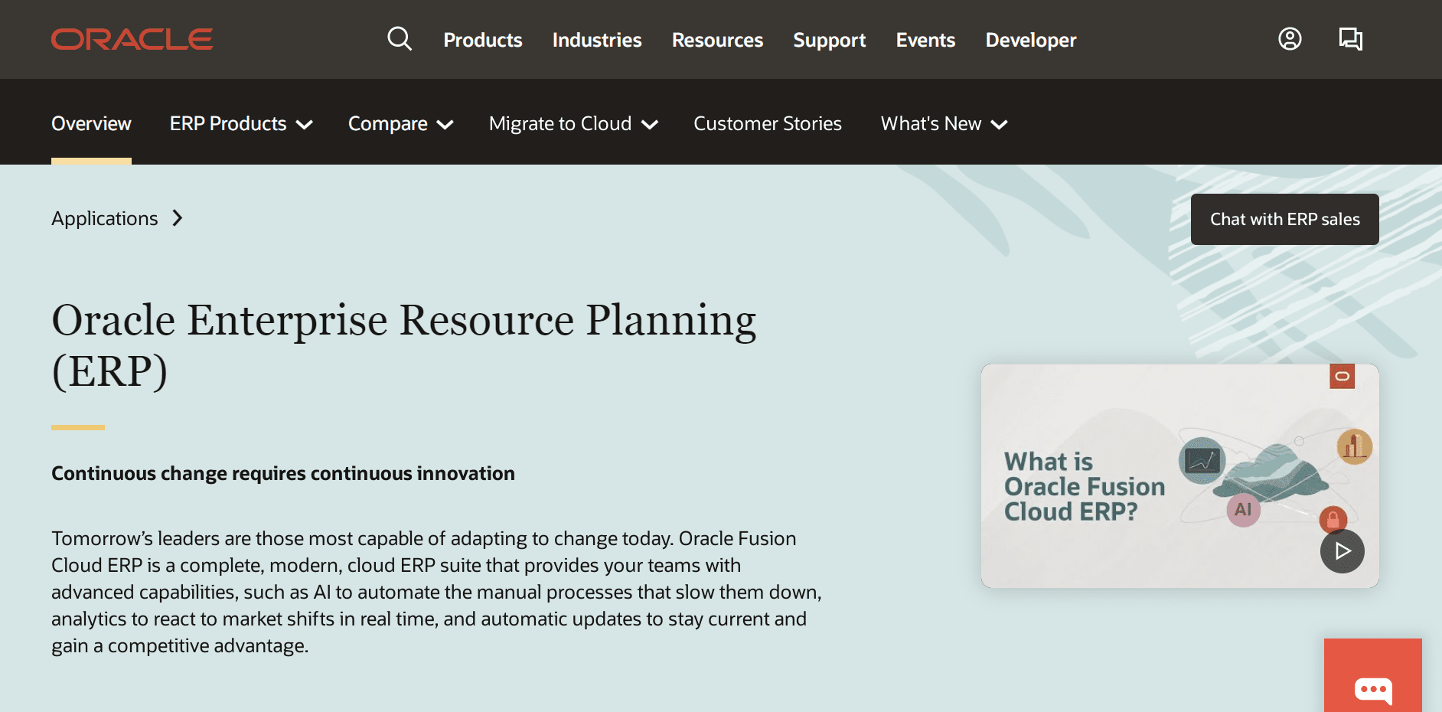
Task: Click the Oracle badge on video thumbnail
Action: coord(1342,376)
